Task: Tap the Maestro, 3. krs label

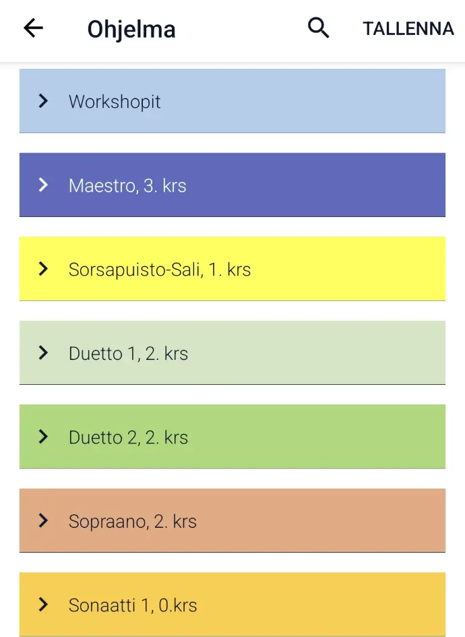Action: tap(127, 185)
